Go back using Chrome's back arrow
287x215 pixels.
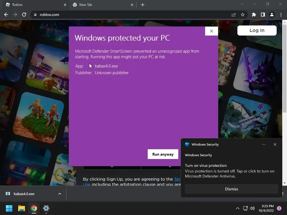[6, 15]
